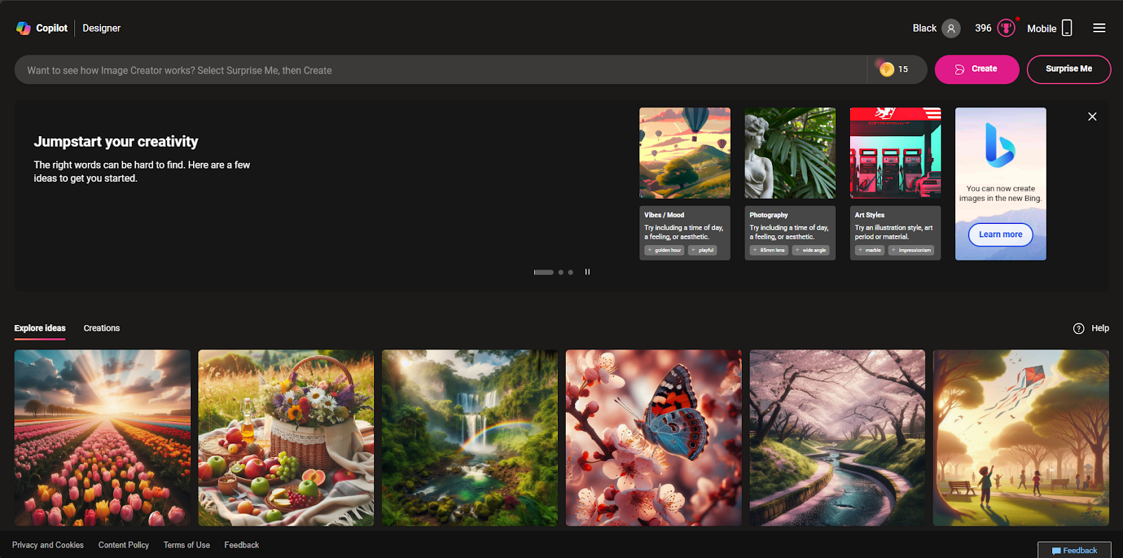
Task: Focus the image prompt input field
Action: [441, 70]
